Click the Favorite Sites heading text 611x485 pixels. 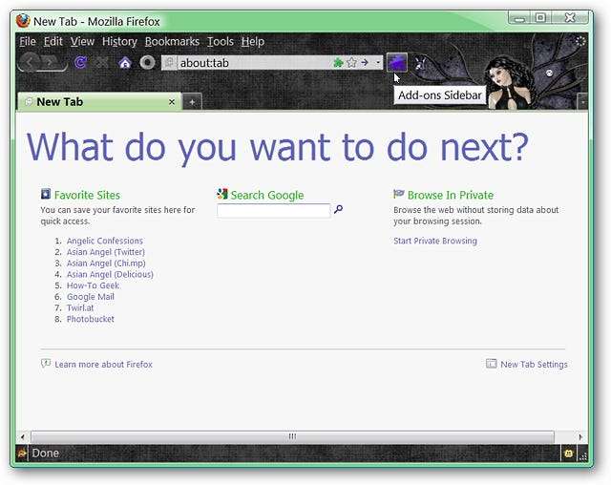point(87,195)
